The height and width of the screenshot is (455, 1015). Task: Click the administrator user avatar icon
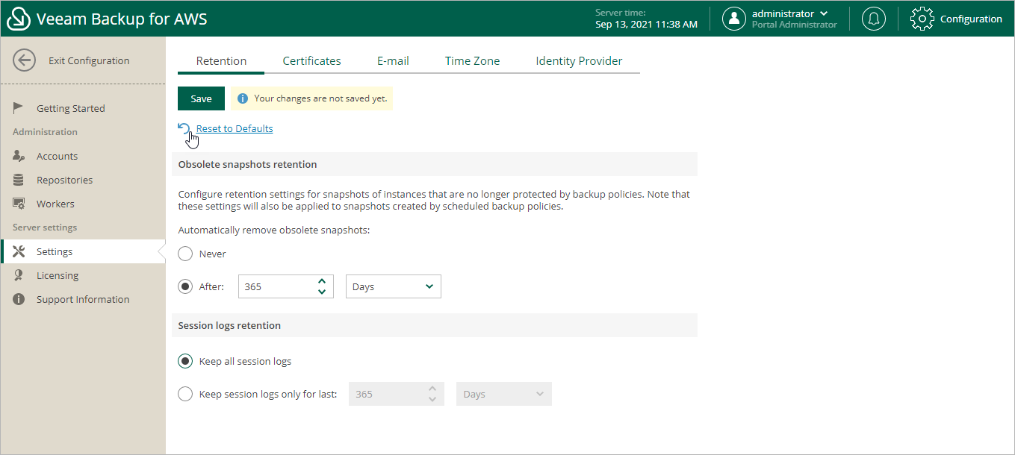(734, 19)
